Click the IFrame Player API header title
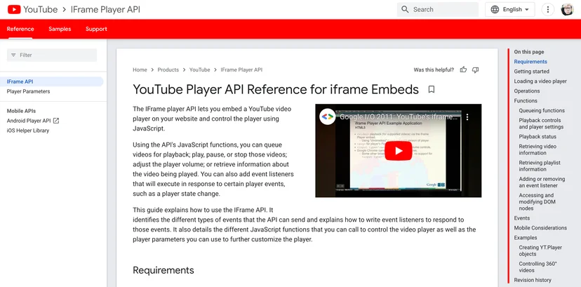581x287 pixels. click(105, 9)
